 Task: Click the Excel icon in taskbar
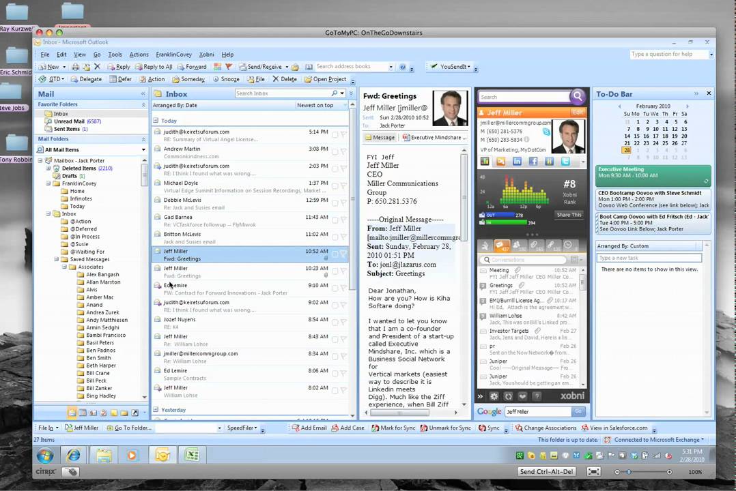point(191,455)
